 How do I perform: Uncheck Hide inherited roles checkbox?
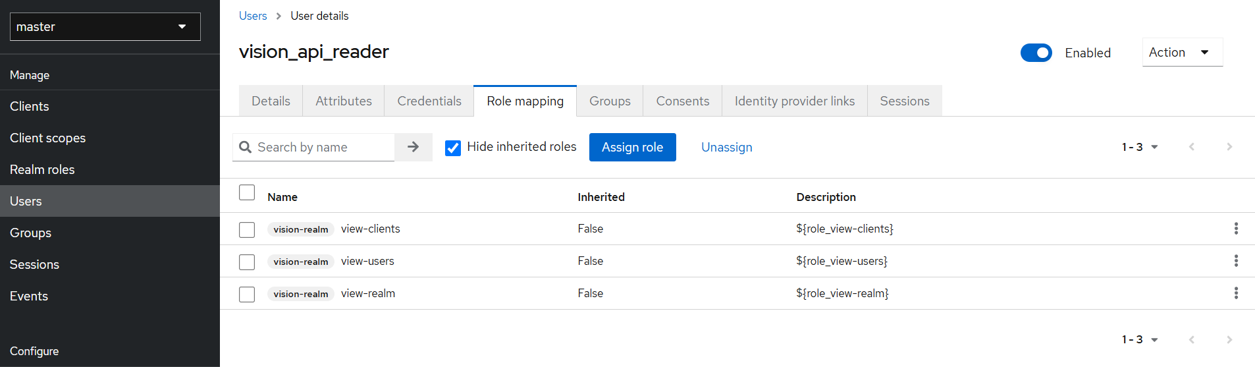[x=453, y=148]
